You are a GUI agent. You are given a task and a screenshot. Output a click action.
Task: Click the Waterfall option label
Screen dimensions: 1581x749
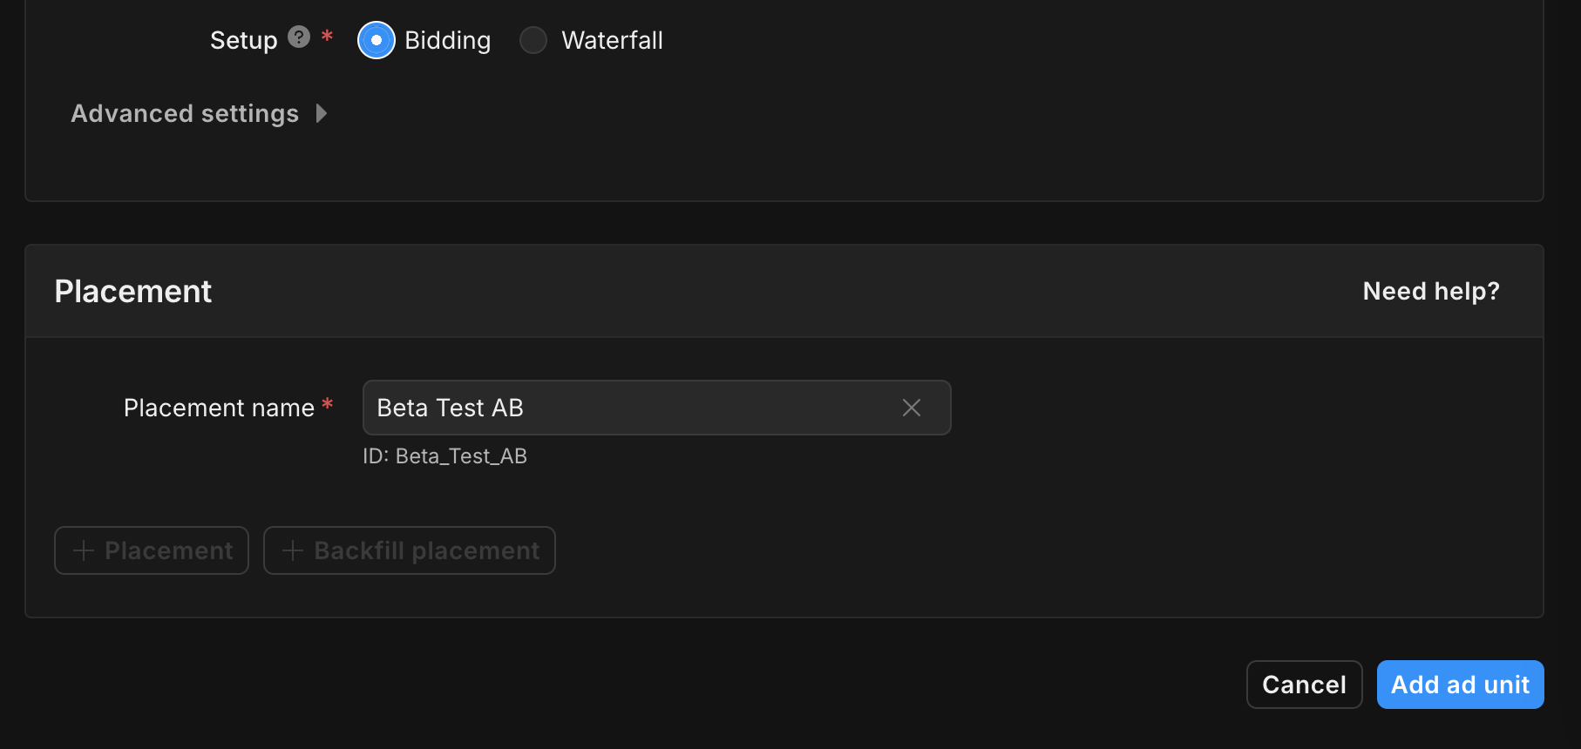click(x=612, y=40)
